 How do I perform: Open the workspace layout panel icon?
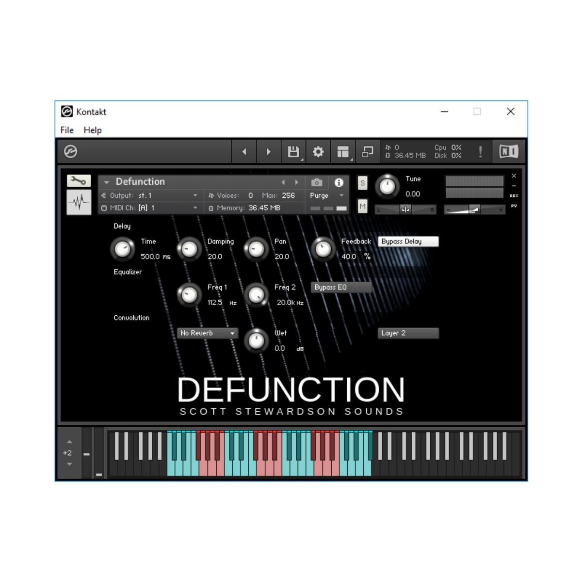343,152
